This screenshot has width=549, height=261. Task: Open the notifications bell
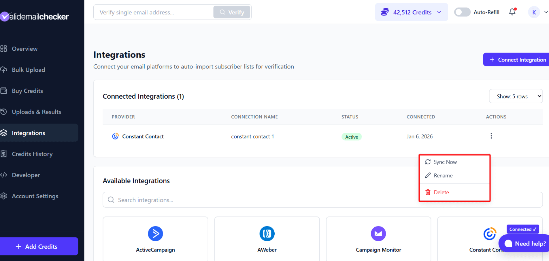coord(512,12)
